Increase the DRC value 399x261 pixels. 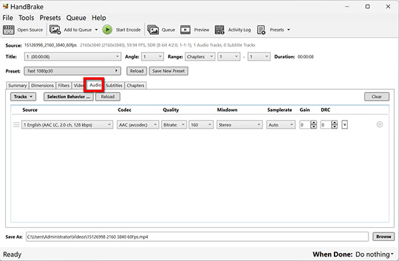click(x=334, y=123)
